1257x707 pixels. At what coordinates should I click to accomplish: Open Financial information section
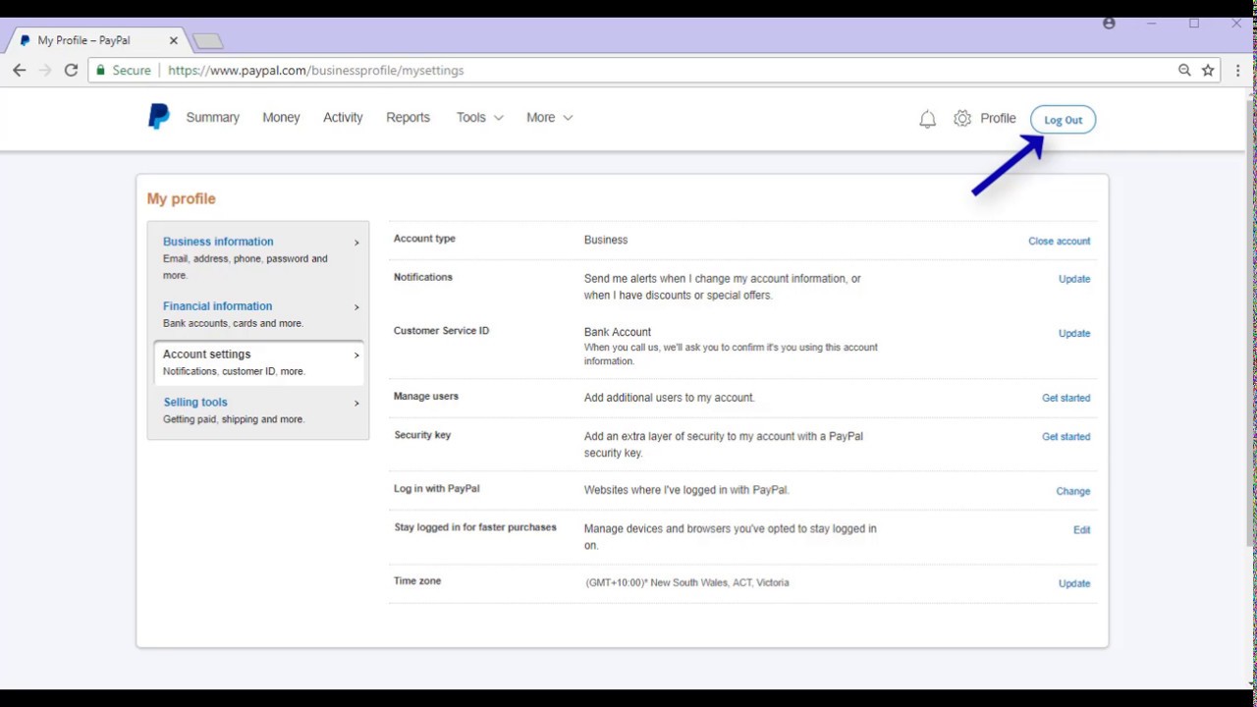click(x=217, y=306)
